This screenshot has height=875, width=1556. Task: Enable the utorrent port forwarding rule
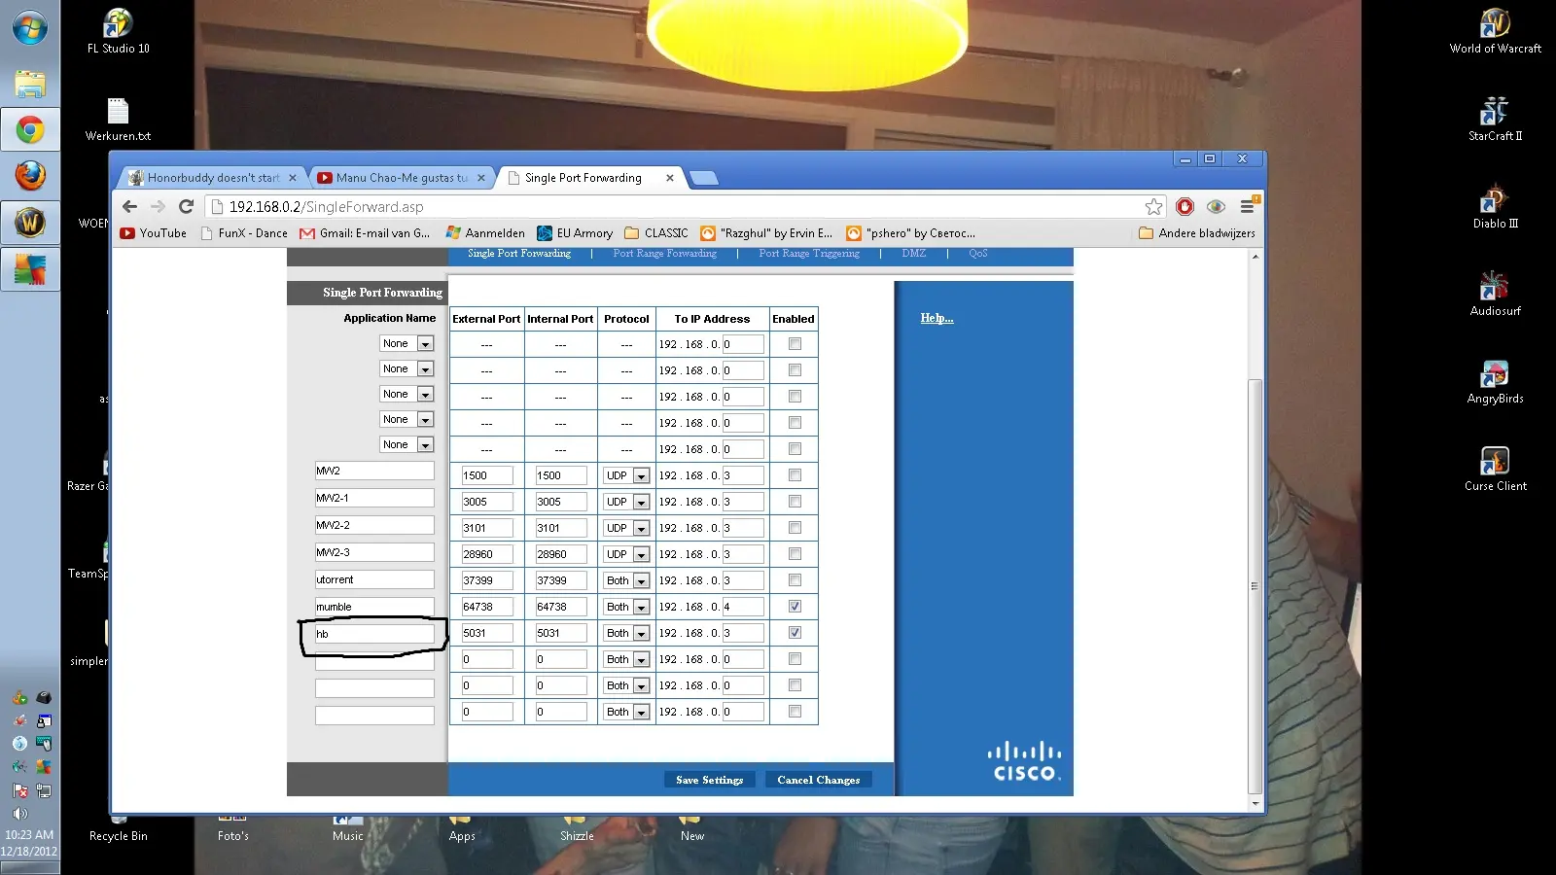pos(795,580)
